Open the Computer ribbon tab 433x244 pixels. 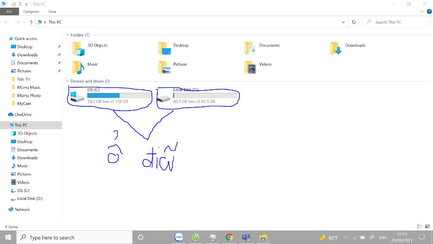31,11
